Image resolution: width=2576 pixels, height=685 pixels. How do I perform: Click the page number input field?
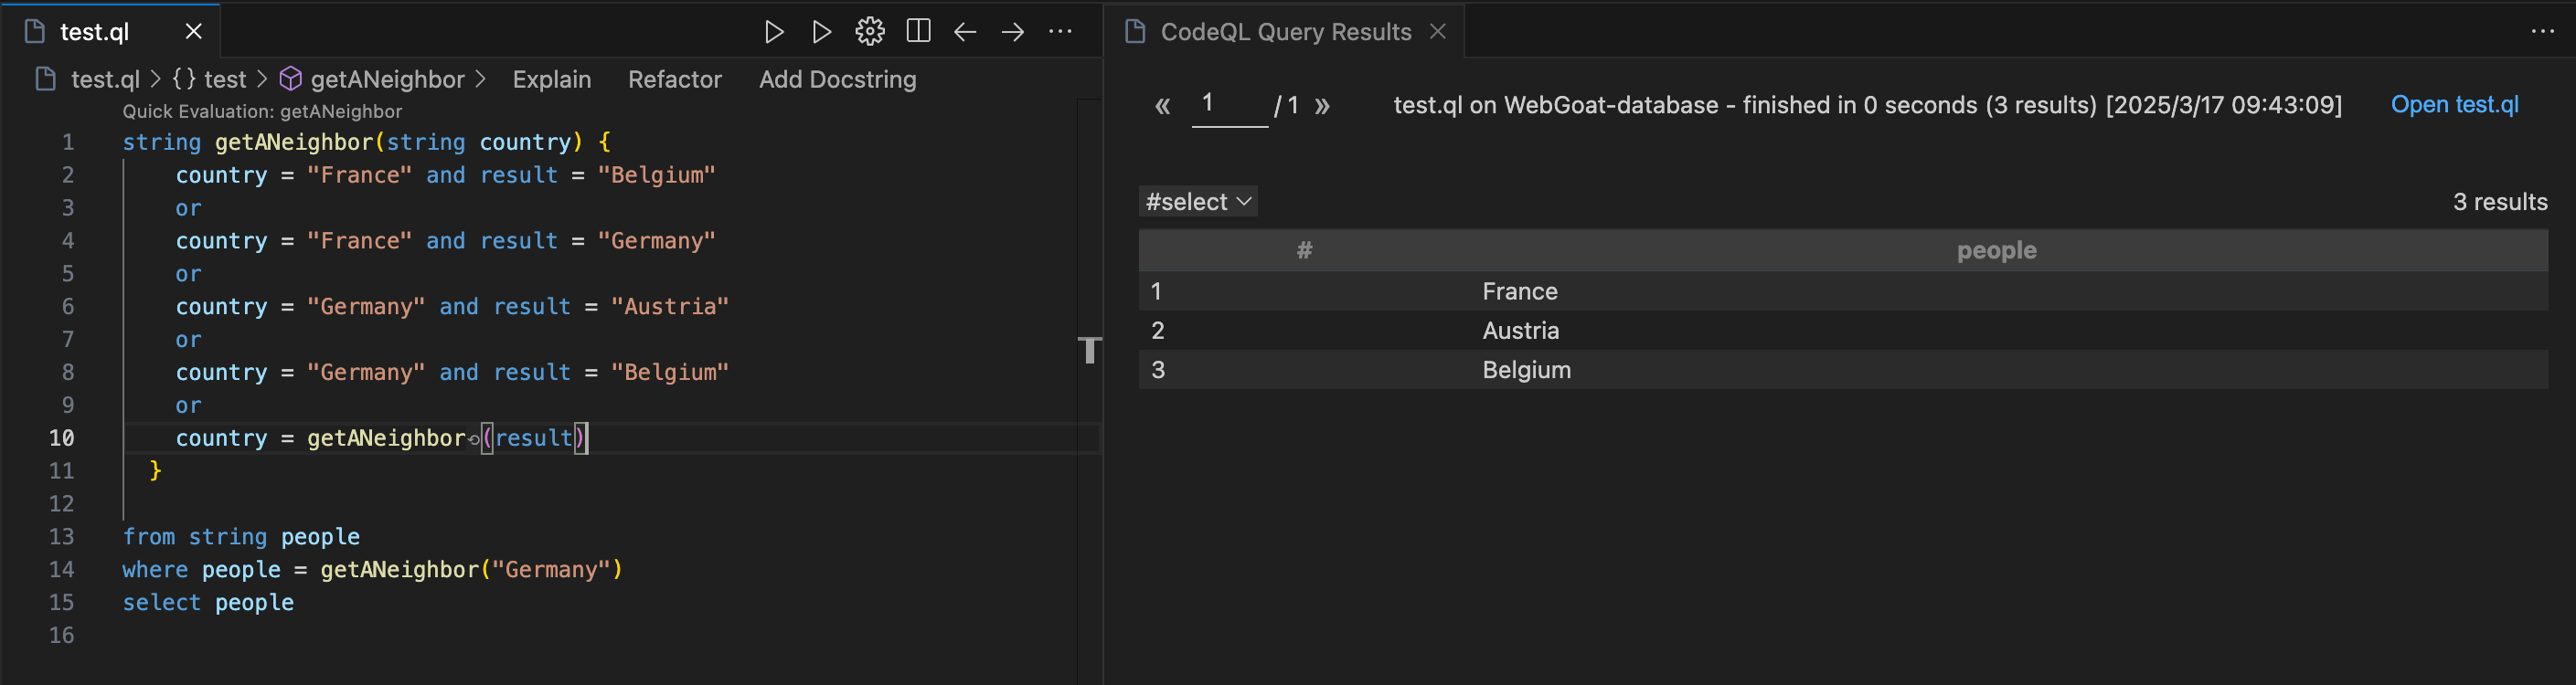(x=1228, y=104)
